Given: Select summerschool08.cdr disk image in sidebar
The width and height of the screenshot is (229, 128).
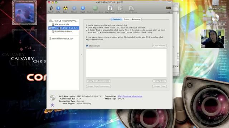Looking at the screenshot, I should (64, 39).
